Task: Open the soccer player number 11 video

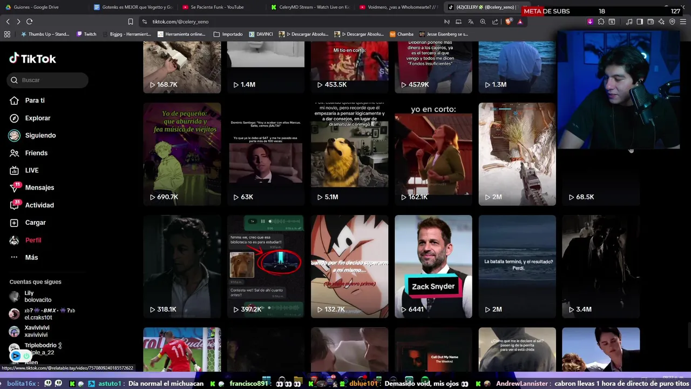Action: click(x=182, y=349)
